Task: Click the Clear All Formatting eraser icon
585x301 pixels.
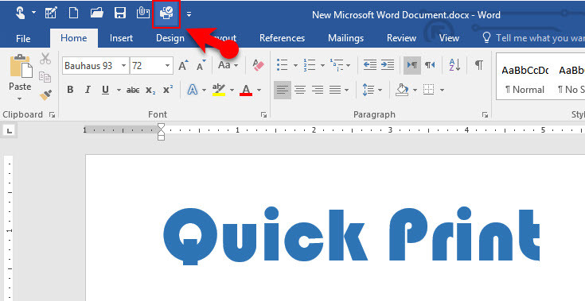Action: [258, 65]
